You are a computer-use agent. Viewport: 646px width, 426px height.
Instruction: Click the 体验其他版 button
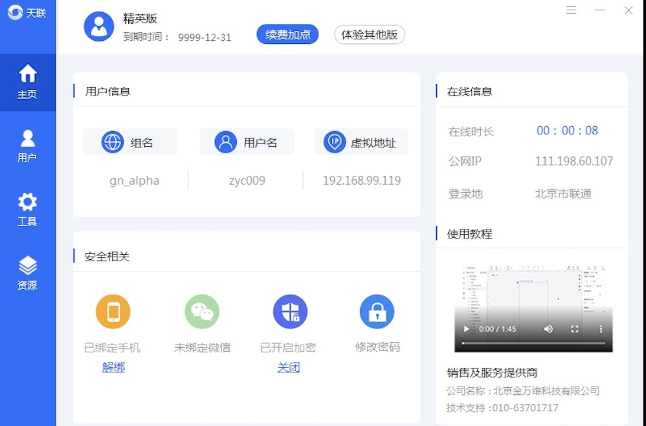pos(369,35)
